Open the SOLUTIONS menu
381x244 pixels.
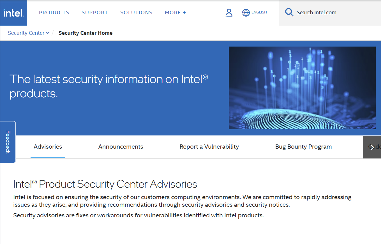(136, 12)
